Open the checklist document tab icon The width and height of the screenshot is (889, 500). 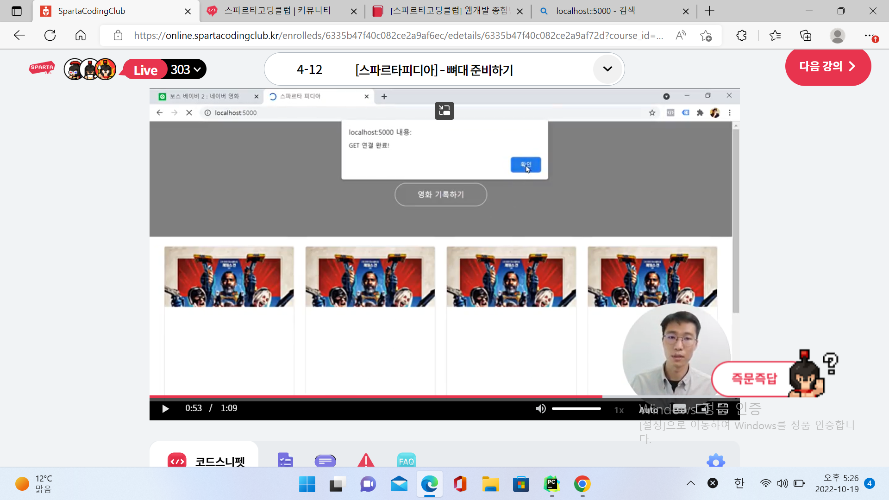coord(285,460)
